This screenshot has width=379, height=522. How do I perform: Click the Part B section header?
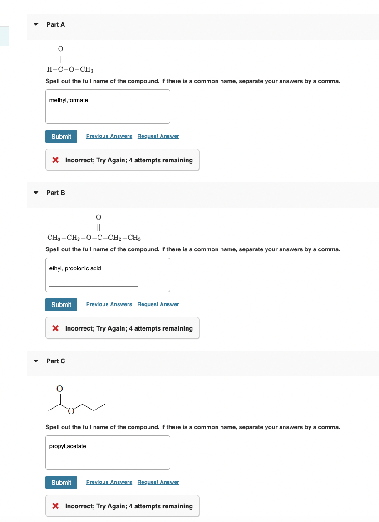(55, 193)
